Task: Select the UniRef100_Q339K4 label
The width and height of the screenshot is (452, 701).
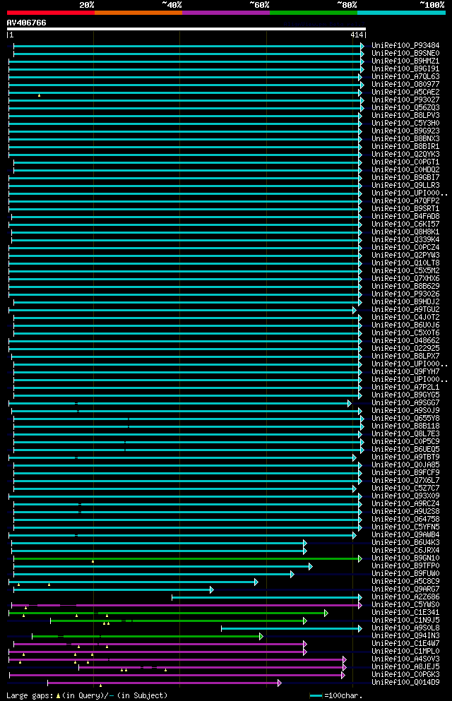Action: [405, 239]
